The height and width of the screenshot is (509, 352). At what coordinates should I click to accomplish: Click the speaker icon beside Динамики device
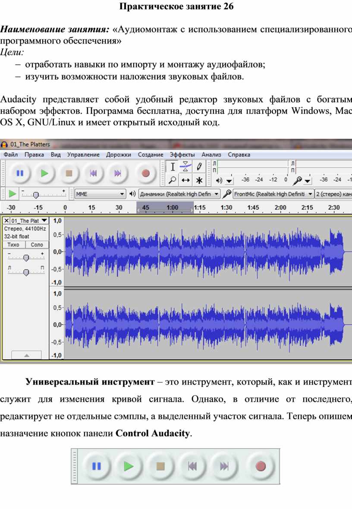coord(132,194)
